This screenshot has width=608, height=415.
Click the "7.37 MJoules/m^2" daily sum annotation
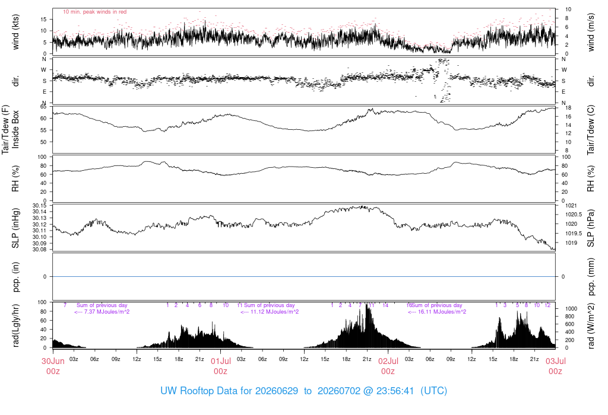107,312
